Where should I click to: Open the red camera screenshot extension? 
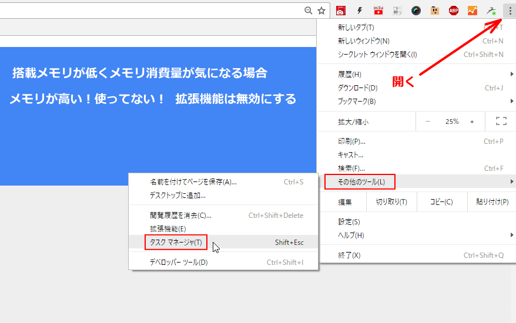pos(341,11)
